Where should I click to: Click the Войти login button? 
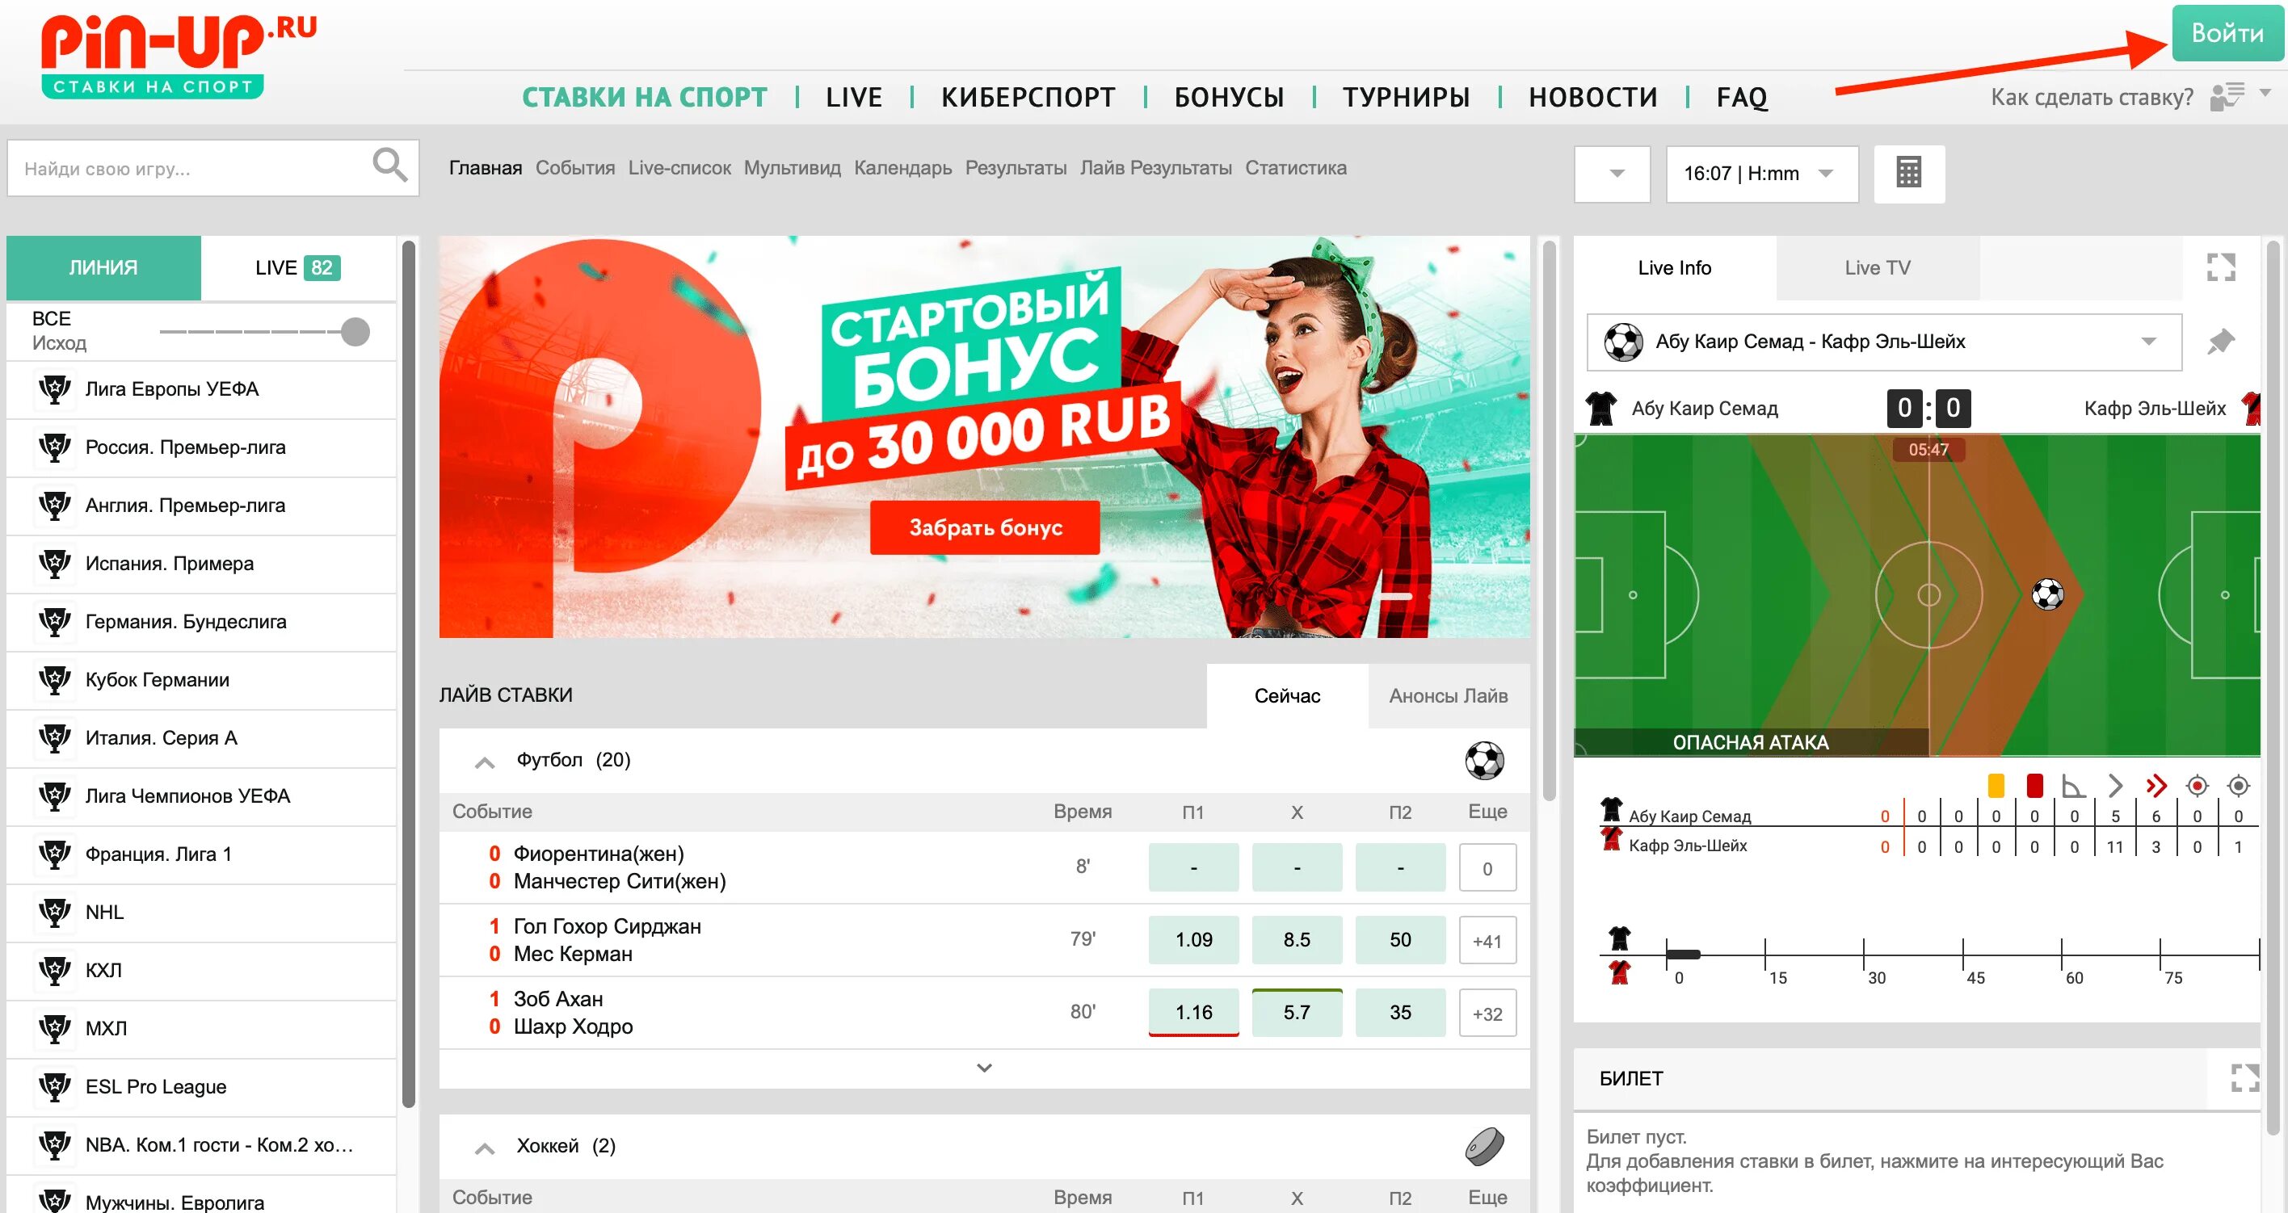2227,33
